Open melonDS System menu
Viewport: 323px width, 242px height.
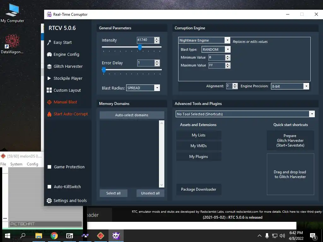click(16, 164)
